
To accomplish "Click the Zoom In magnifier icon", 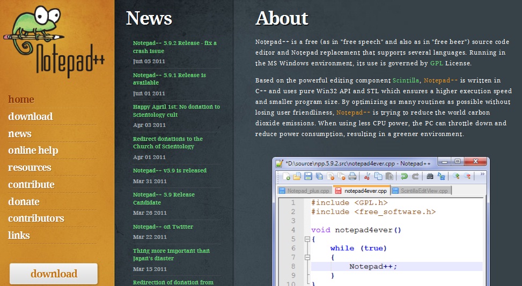I will [456, 176].
